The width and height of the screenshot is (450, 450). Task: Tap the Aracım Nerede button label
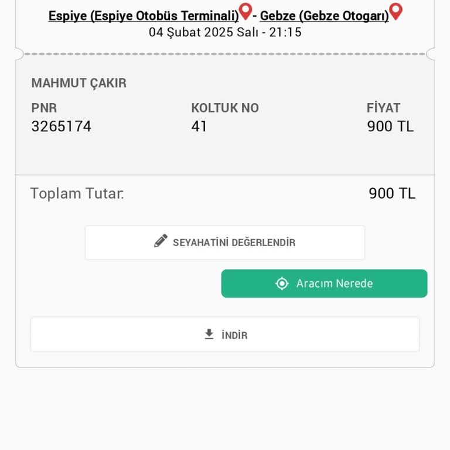334,284
